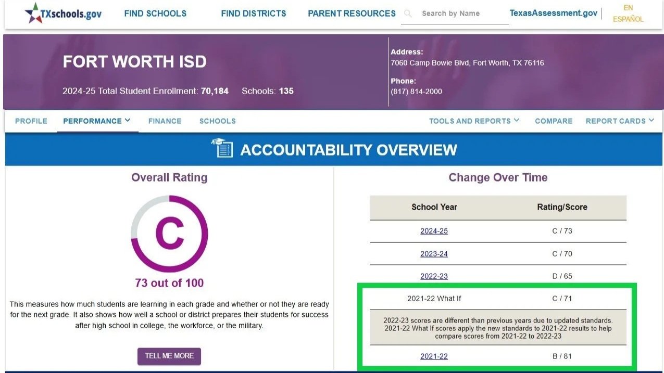Open the 2024-25 school year link

click(434, 231)
